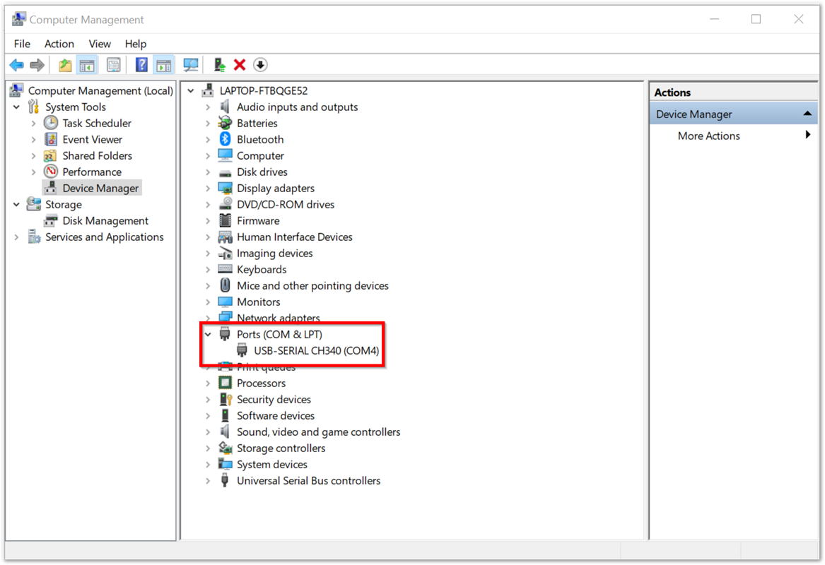Collapse the Ports (COM & LPT) category
This screenshot has width=825, height=565.
point(208,334)
